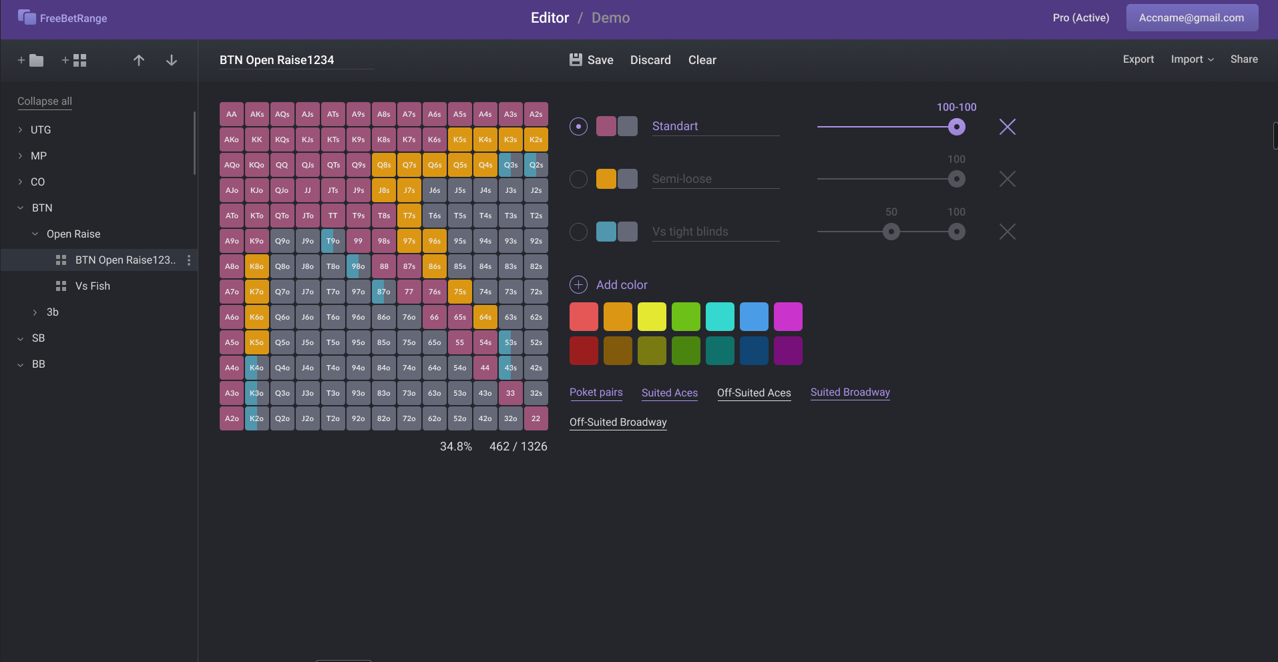Click the add new folder icon
This screenshot has height=662, width=1278.
(x=31, y=60)
